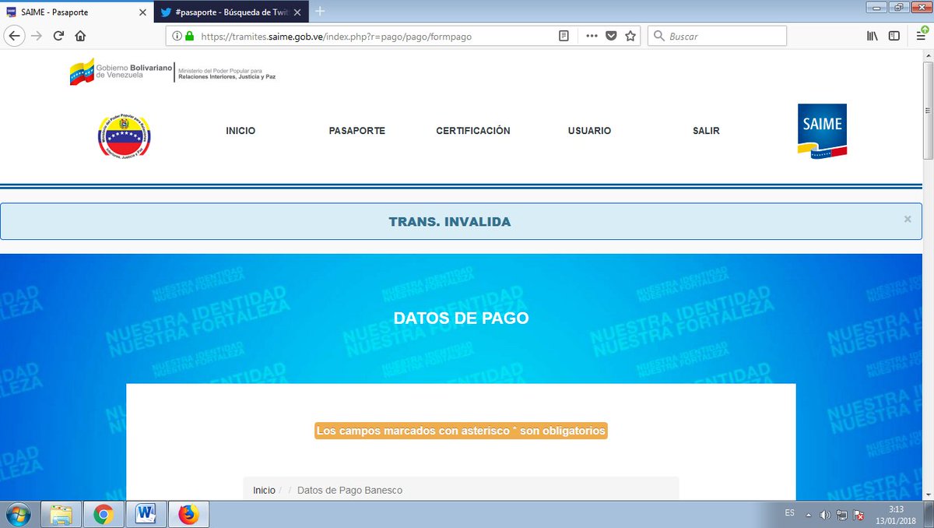Viewport: 934px width, 528px height.
Task: Open network status tray icon
Action: [x=842, y=515]
